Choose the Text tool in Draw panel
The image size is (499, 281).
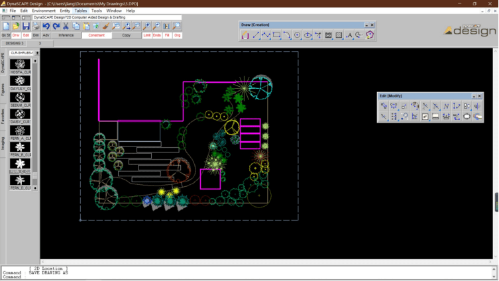(x=349, y=35)
